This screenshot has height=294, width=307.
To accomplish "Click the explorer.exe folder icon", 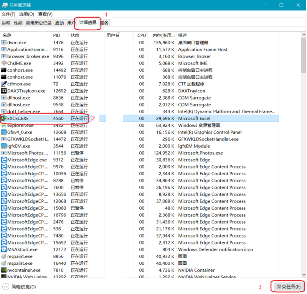I will (4, 125).
